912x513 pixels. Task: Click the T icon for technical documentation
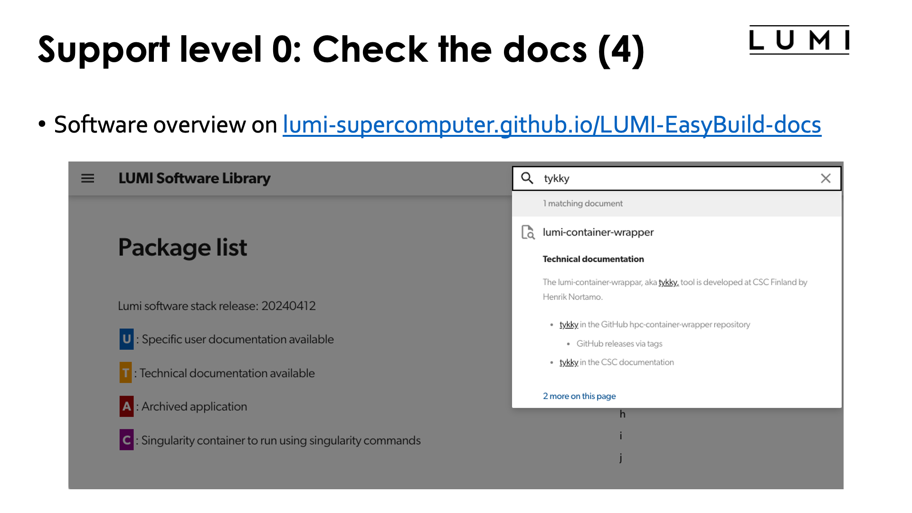[124, 373]
